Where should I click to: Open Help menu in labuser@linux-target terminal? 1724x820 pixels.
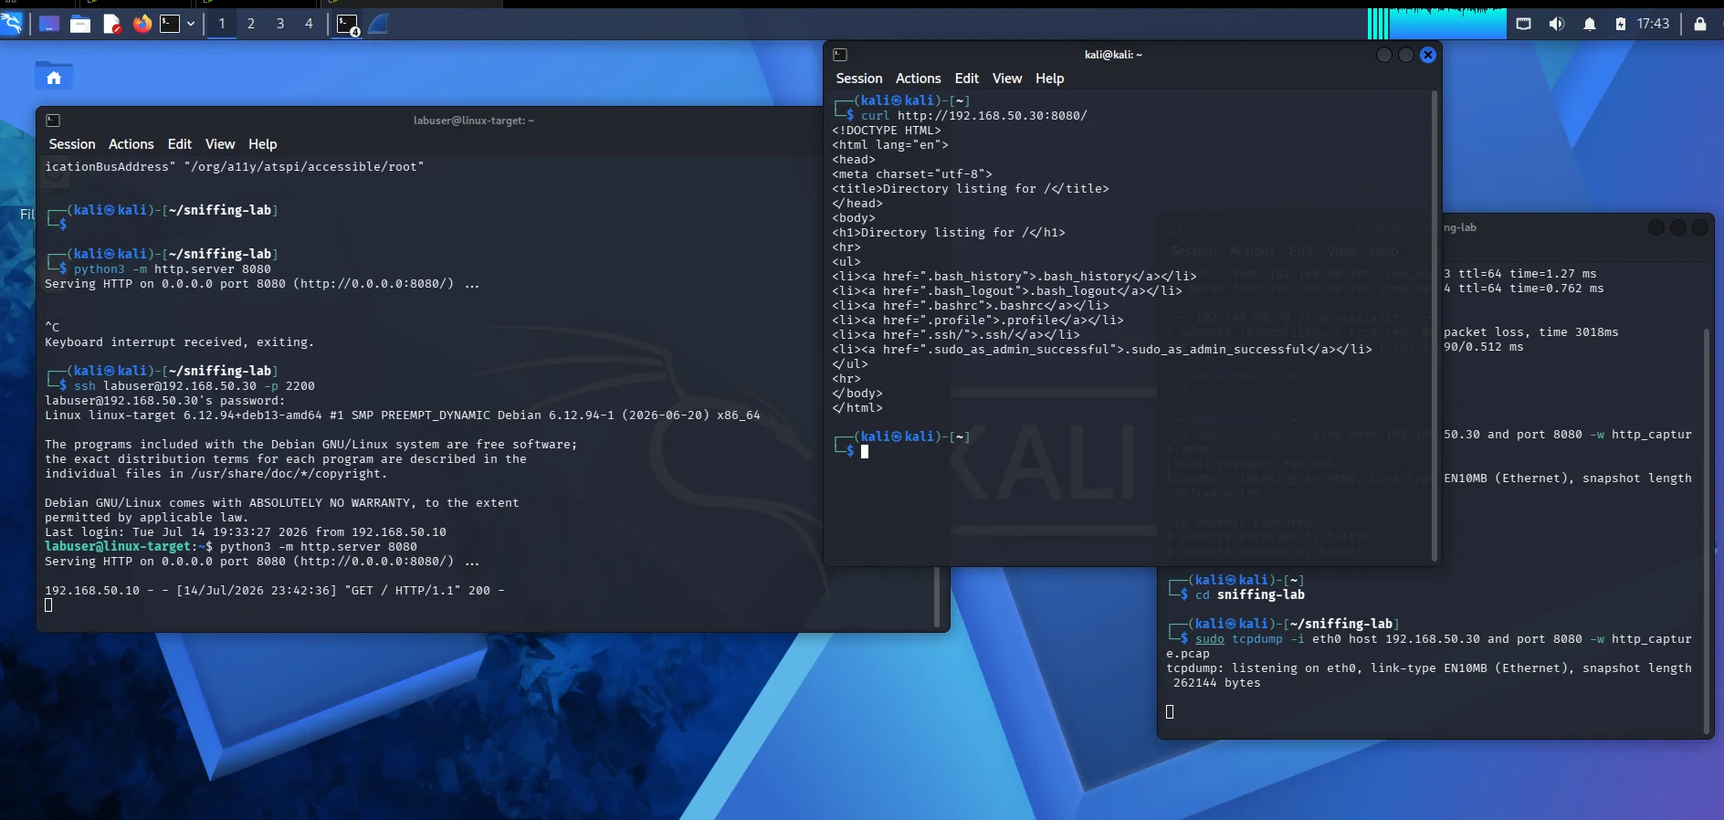point(263,144)
